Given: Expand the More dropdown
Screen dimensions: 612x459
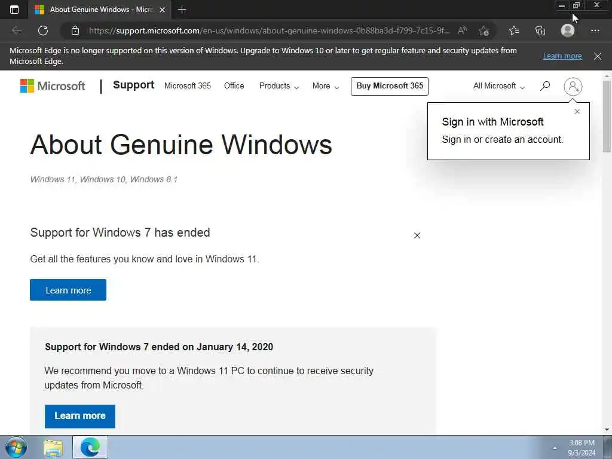Looking at the screenshot, I should tap(326, 86).
